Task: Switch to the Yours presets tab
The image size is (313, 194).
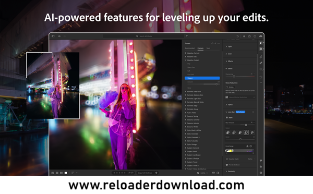Action: [x=208, y=48]
